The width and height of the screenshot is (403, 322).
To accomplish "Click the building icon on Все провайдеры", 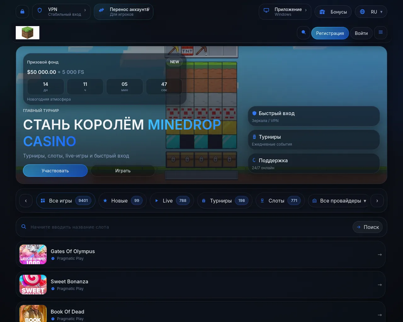I will click(x=314, y=201).
